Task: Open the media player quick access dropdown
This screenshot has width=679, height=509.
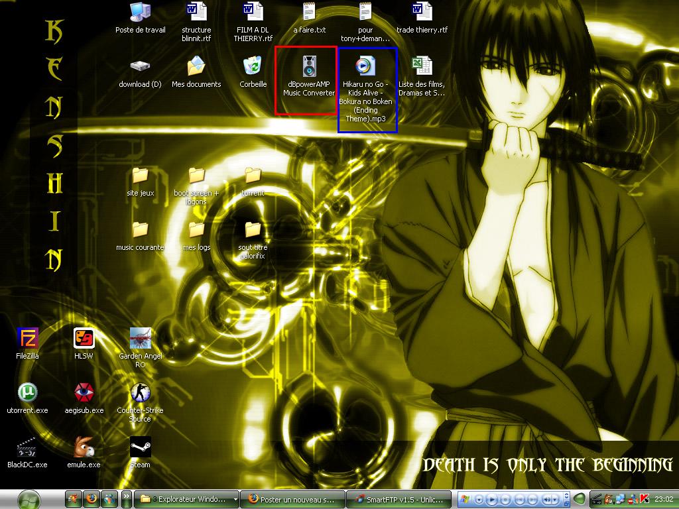Action: (x=479, y=500)
